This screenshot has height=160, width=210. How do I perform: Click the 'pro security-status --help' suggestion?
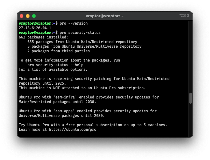click(55, 65)
